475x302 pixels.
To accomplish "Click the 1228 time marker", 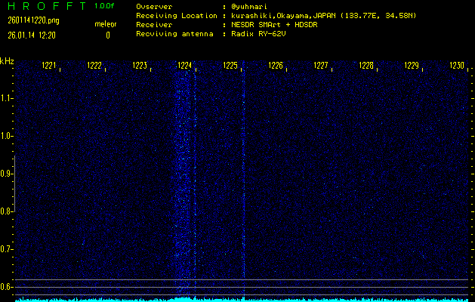I will (x=366, y=66).
